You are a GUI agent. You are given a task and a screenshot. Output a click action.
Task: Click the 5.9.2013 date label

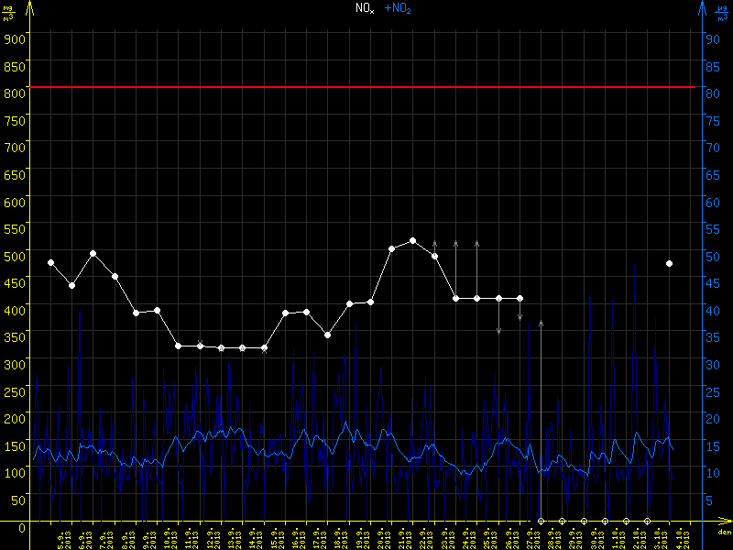61,536
